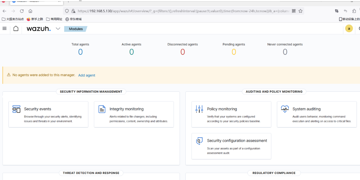Click the Active agents count
Viewport: 360px width, 180px height.
[131, 52]
